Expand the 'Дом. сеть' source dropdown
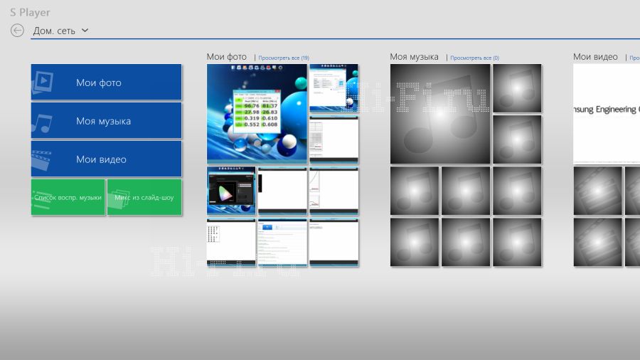Screen dimensions: 640x360 [x=60, y=31]
